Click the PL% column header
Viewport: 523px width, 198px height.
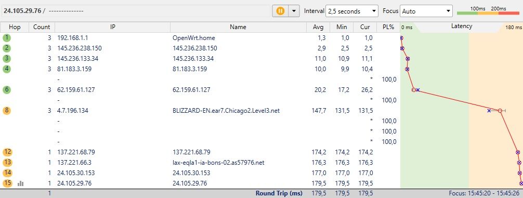coord(388,27)
